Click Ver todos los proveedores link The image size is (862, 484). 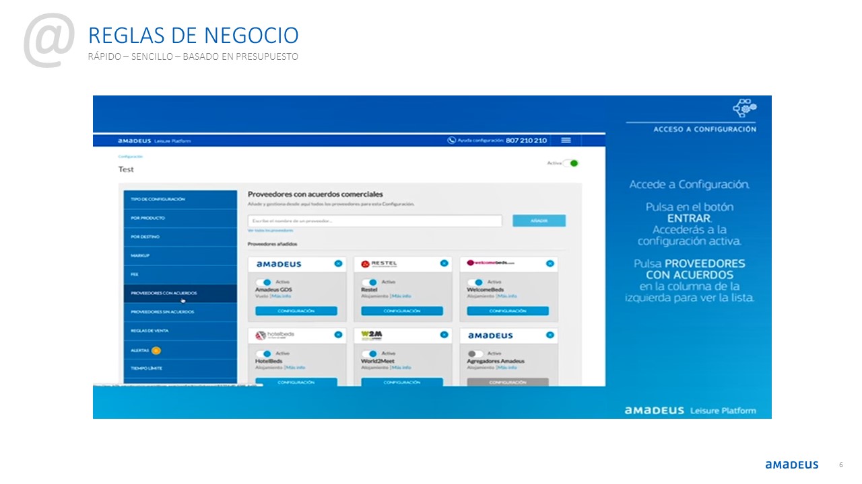tap(271, 231)
